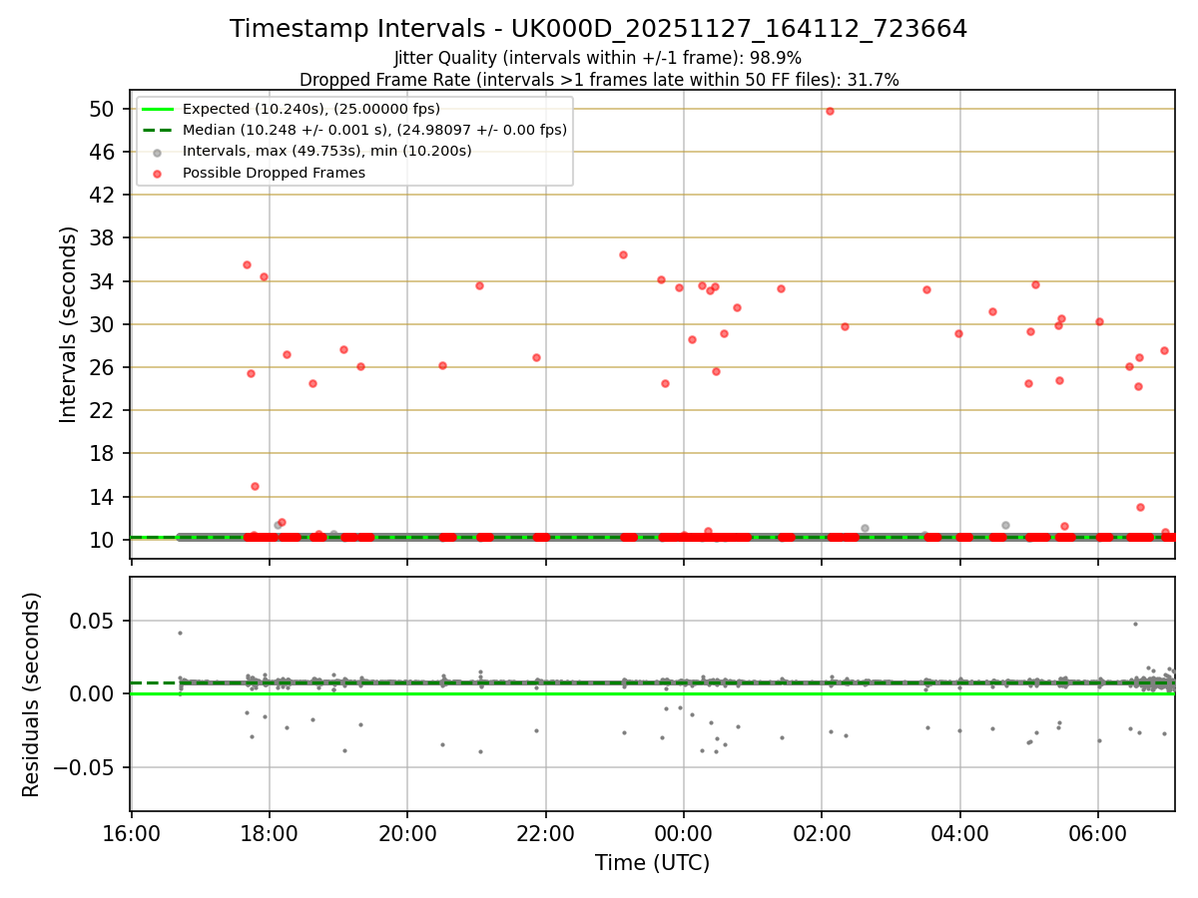The width and height of the screenshot is (1198, 898).
Task: Click y-axis tick label '22'
Action: click(104, 410)
